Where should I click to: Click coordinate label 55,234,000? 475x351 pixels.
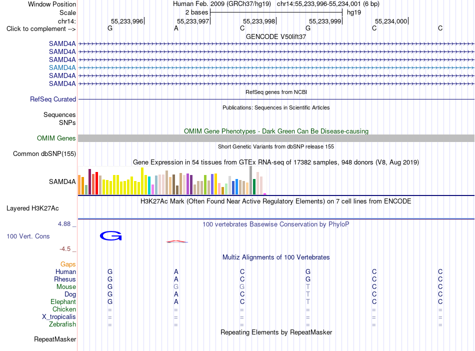391,21
